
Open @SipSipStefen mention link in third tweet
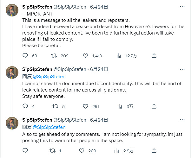pyautogui.click(x=49, y=127)
